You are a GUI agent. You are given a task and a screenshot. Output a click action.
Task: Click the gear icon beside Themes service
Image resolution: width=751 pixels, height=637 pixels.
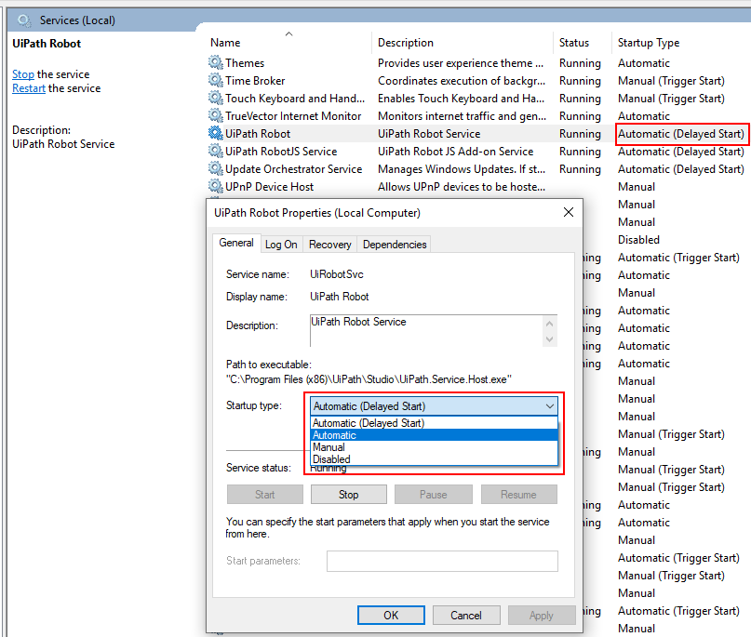click(216, 62)
